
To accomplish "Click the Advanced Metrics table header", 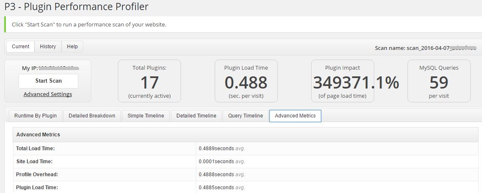I will 38,135.
